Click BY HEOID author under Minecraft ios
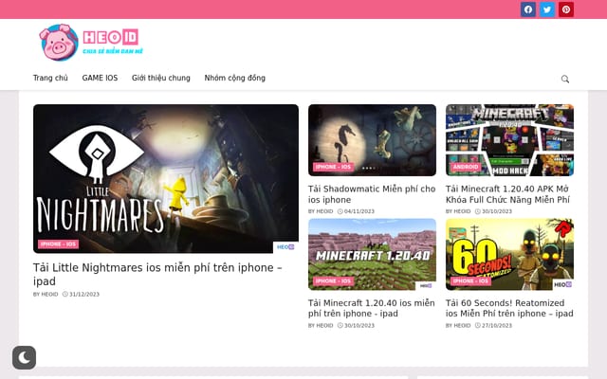This screenshot has height=379, width=607. click(x=321, y=325)
